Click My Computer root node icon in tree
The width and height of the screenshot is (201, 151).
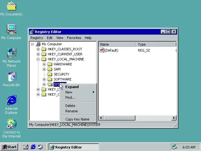tap(38, 44)
